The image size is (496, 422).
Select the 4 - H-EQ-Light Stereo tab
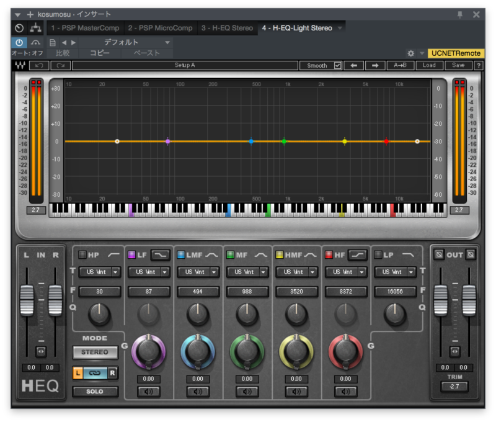(x=297, y=28)
